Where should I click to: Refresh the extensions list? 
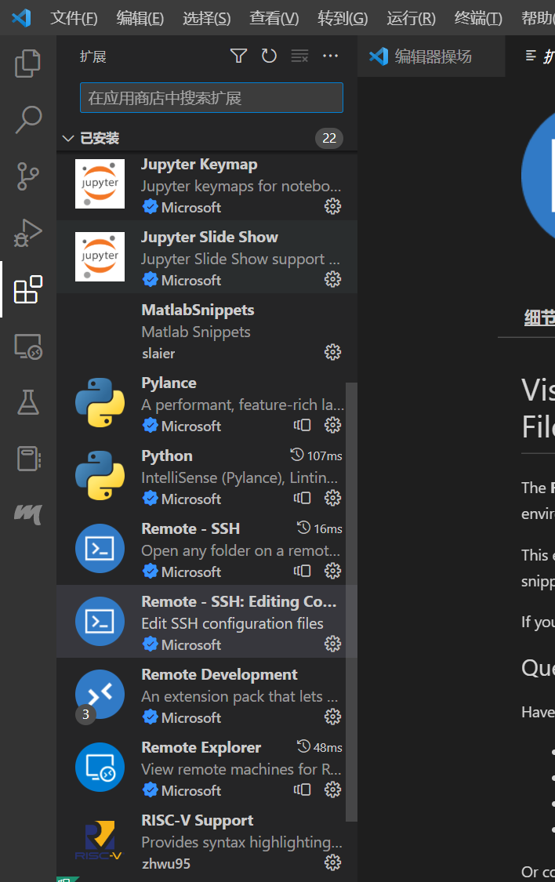[269, 56]
